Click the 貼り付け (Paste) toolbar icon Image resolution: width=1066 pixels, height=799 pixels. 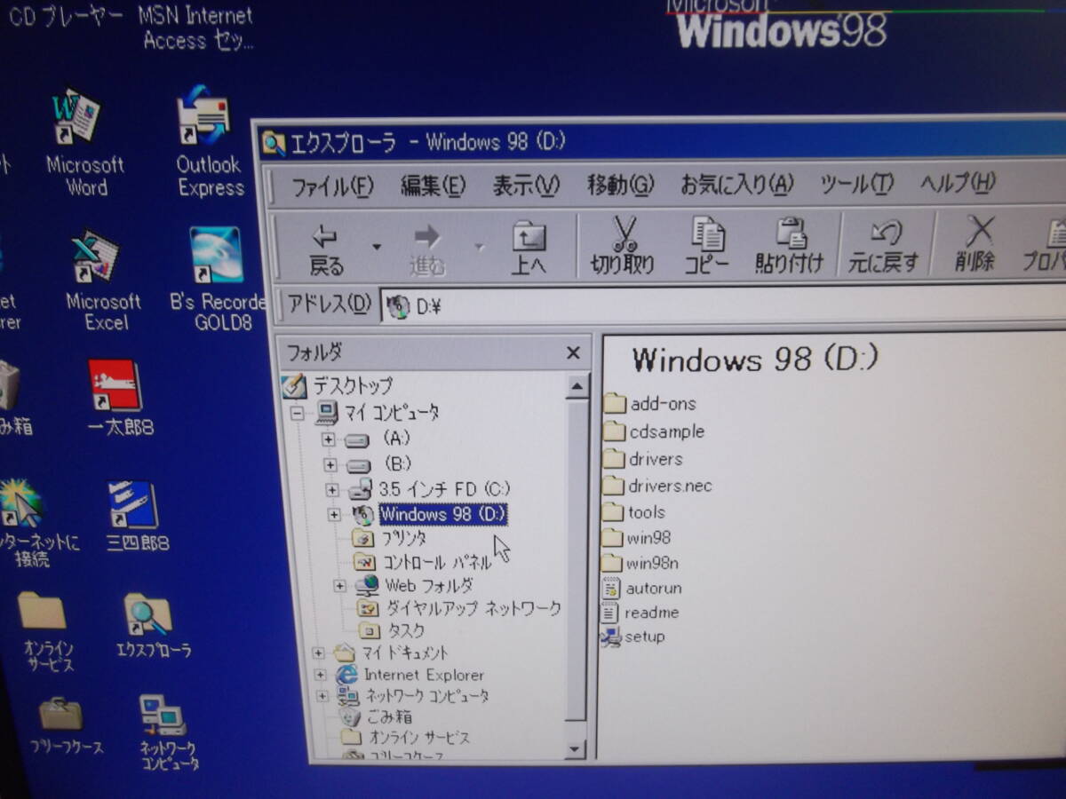tap(790, 233)
